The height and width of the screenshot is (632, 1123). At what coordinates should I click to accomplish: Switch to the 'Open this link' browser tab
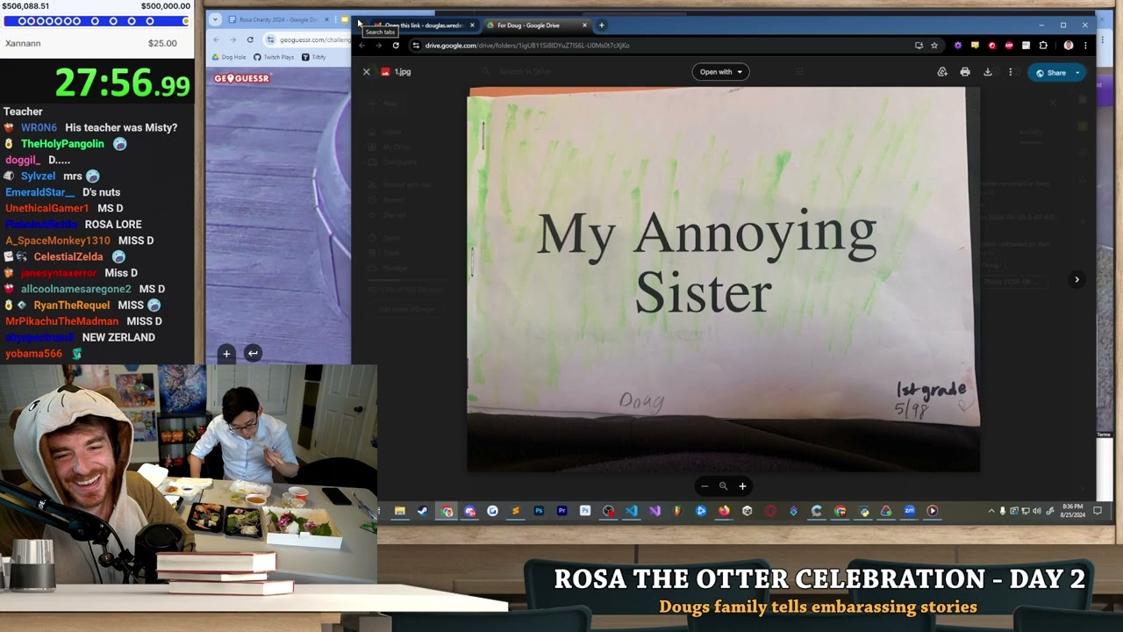pos(423,25)
